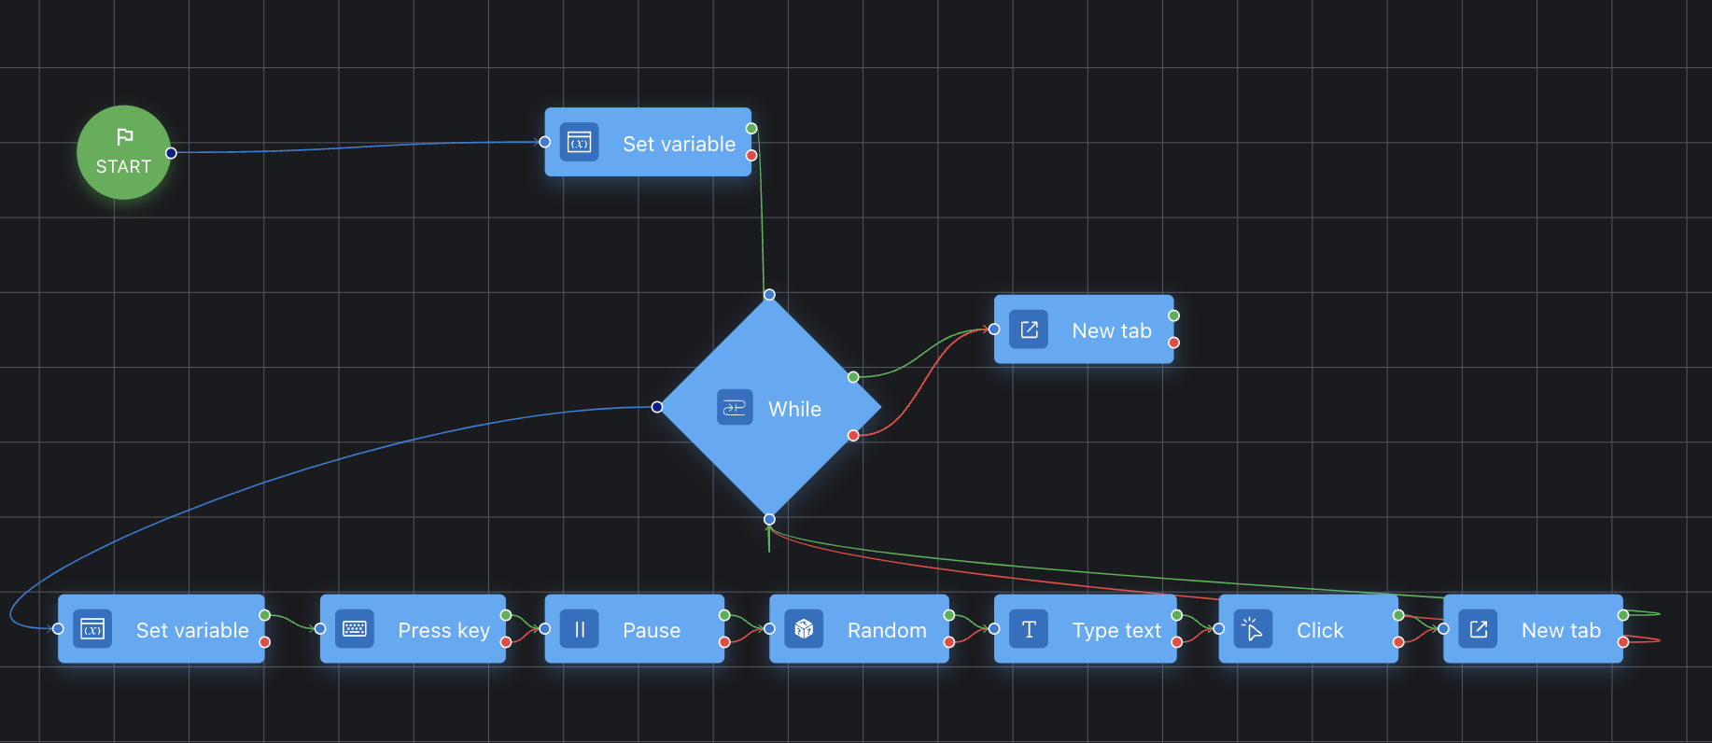Click the variable icon on bottom Set variable node
This screenshot has width=1712, height=743.
92,629
